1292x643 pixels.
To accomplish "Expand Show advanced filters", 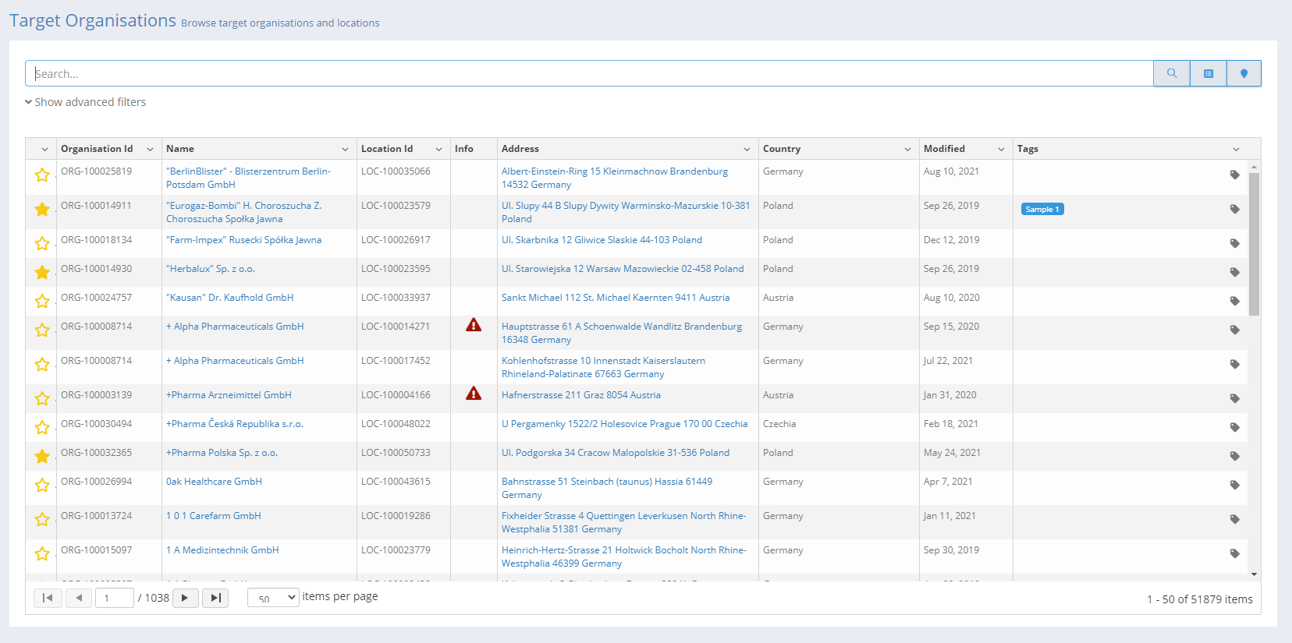I will click(85, 102).
